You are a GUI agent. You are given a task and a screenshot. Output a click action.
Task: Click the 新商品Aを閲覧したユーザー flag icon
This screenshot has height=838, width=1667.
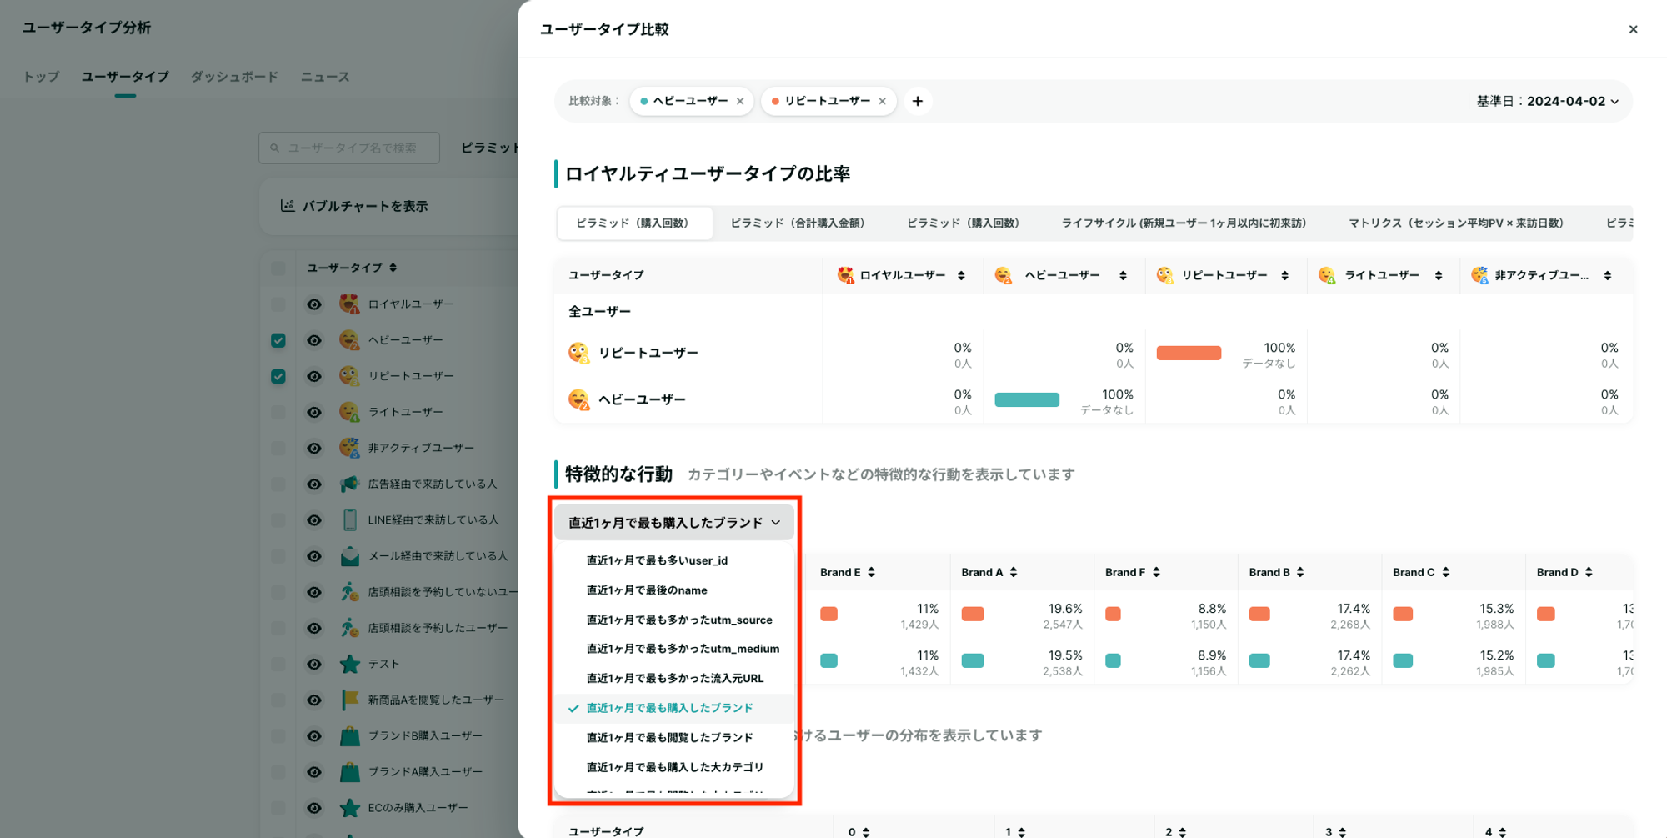coord(350,700)
